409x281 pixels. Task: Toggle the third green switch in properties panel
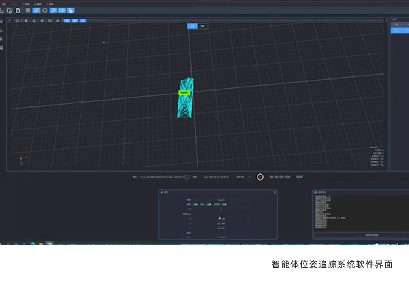click(224, 205)
